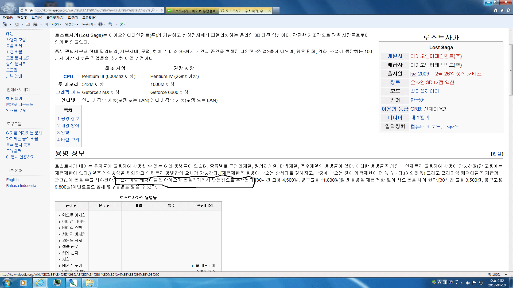Open the new tab button beside tabs
Image resolution: width=513 pixels, height=288 pixels.
point(276,11)
